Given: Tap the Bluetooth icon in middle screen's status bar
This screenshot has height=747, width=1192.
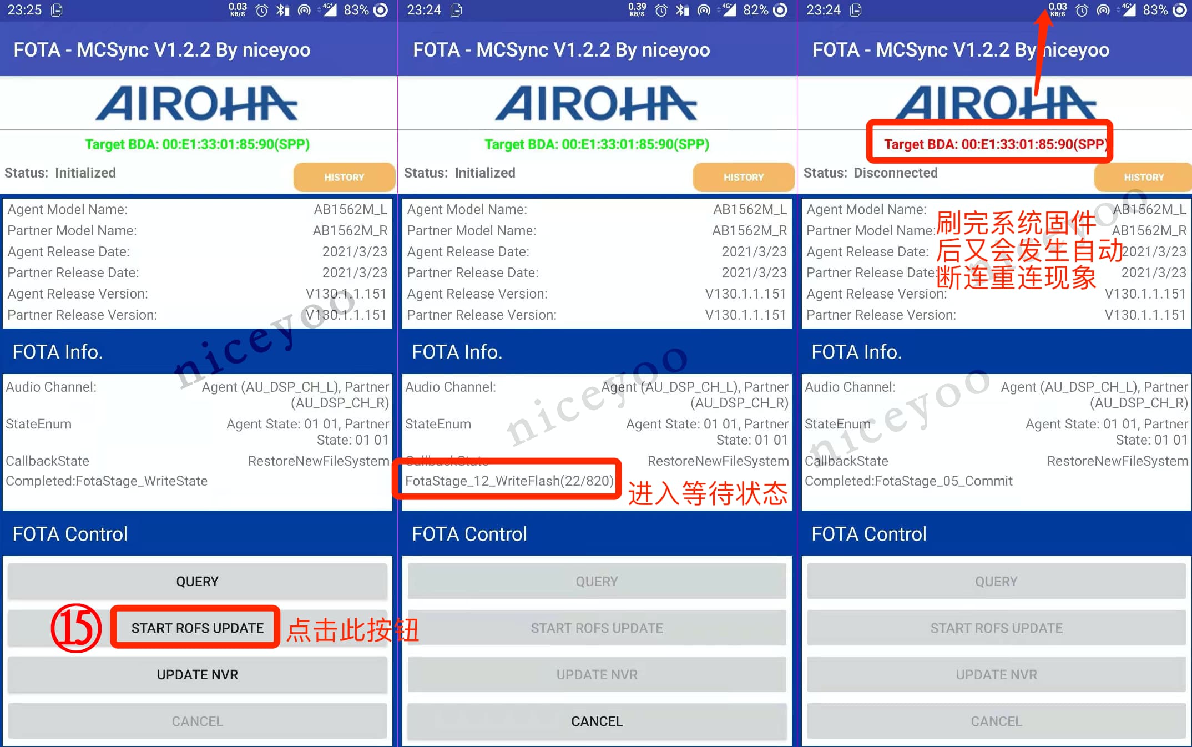Looking at the screenshot, I should click(x=683, y=10).
